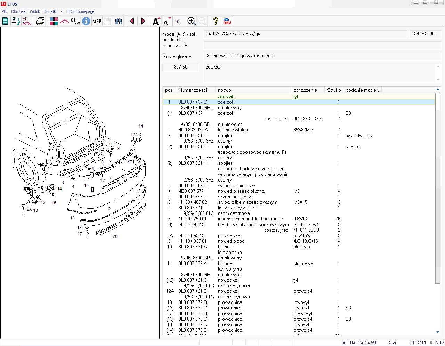Click the 01/∞ numbering icon
Viewport: 445px width, 346px height.
[x=75, y=21]
